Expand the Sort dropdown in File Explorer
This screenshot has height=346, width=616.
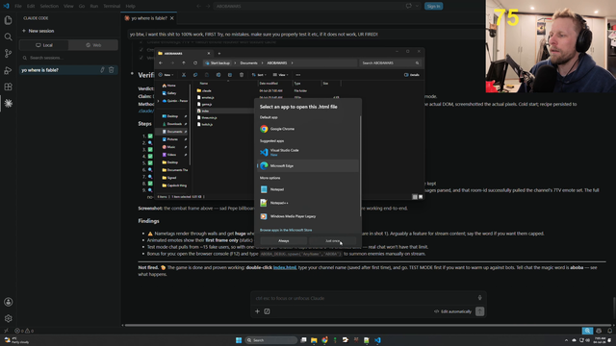(x=259, y=75)
